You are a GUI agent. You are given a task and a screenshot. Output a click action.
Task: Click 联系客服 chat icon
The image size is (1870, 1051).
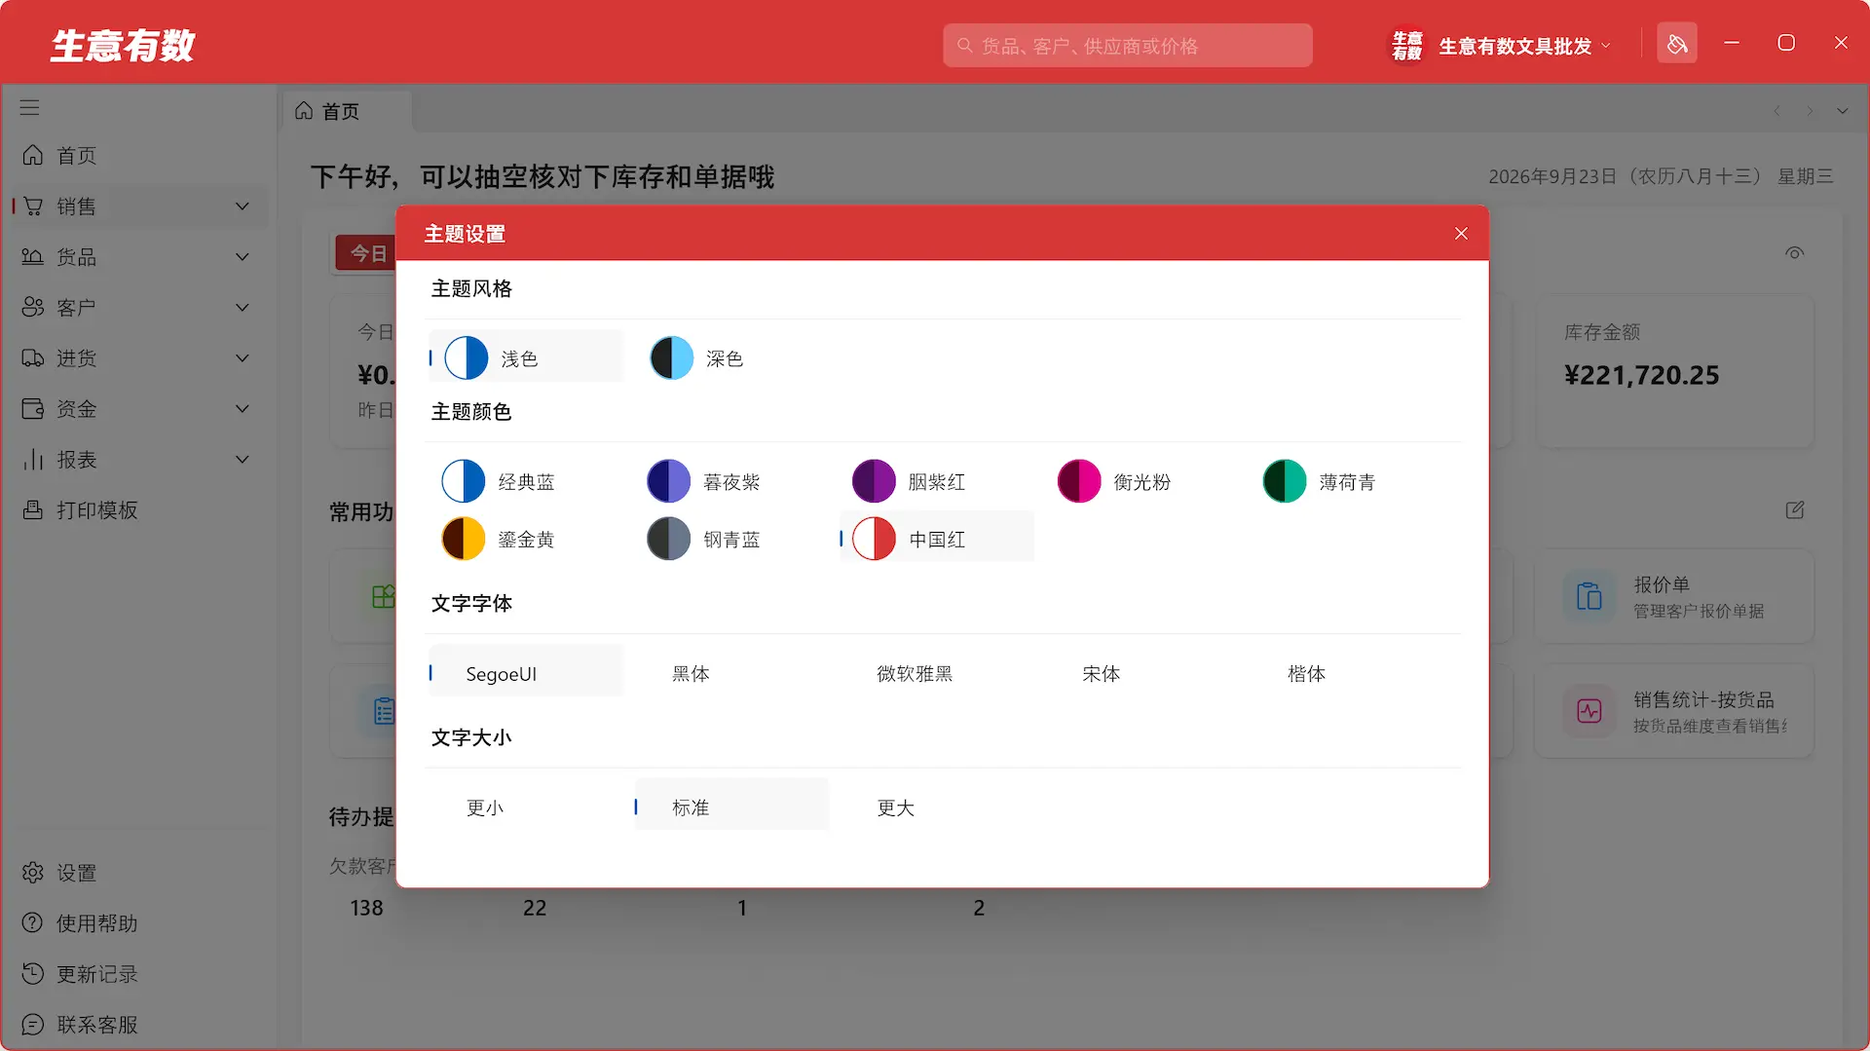tap(33, 1024)
